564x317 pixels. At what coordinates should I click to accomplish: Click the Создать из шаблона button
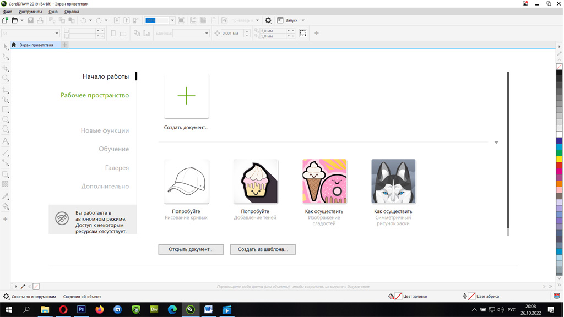point(263,249)
